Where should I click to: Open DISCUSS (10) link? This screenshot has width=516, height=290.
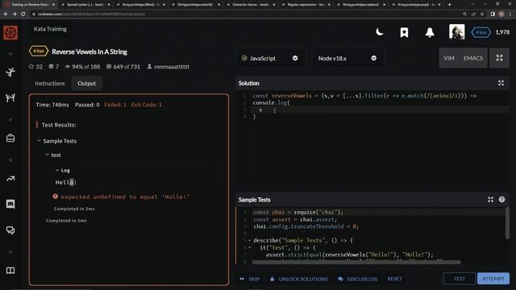[358, 279]
